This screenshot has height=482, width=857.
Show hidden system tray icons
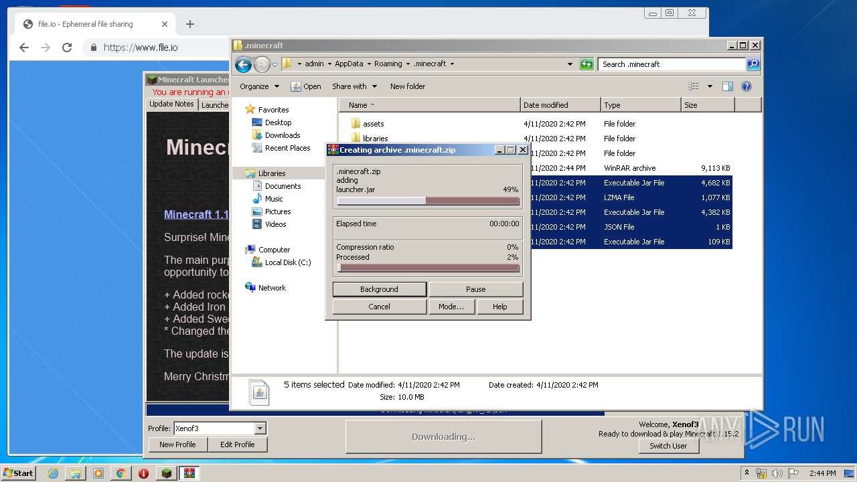click(747, 473)
